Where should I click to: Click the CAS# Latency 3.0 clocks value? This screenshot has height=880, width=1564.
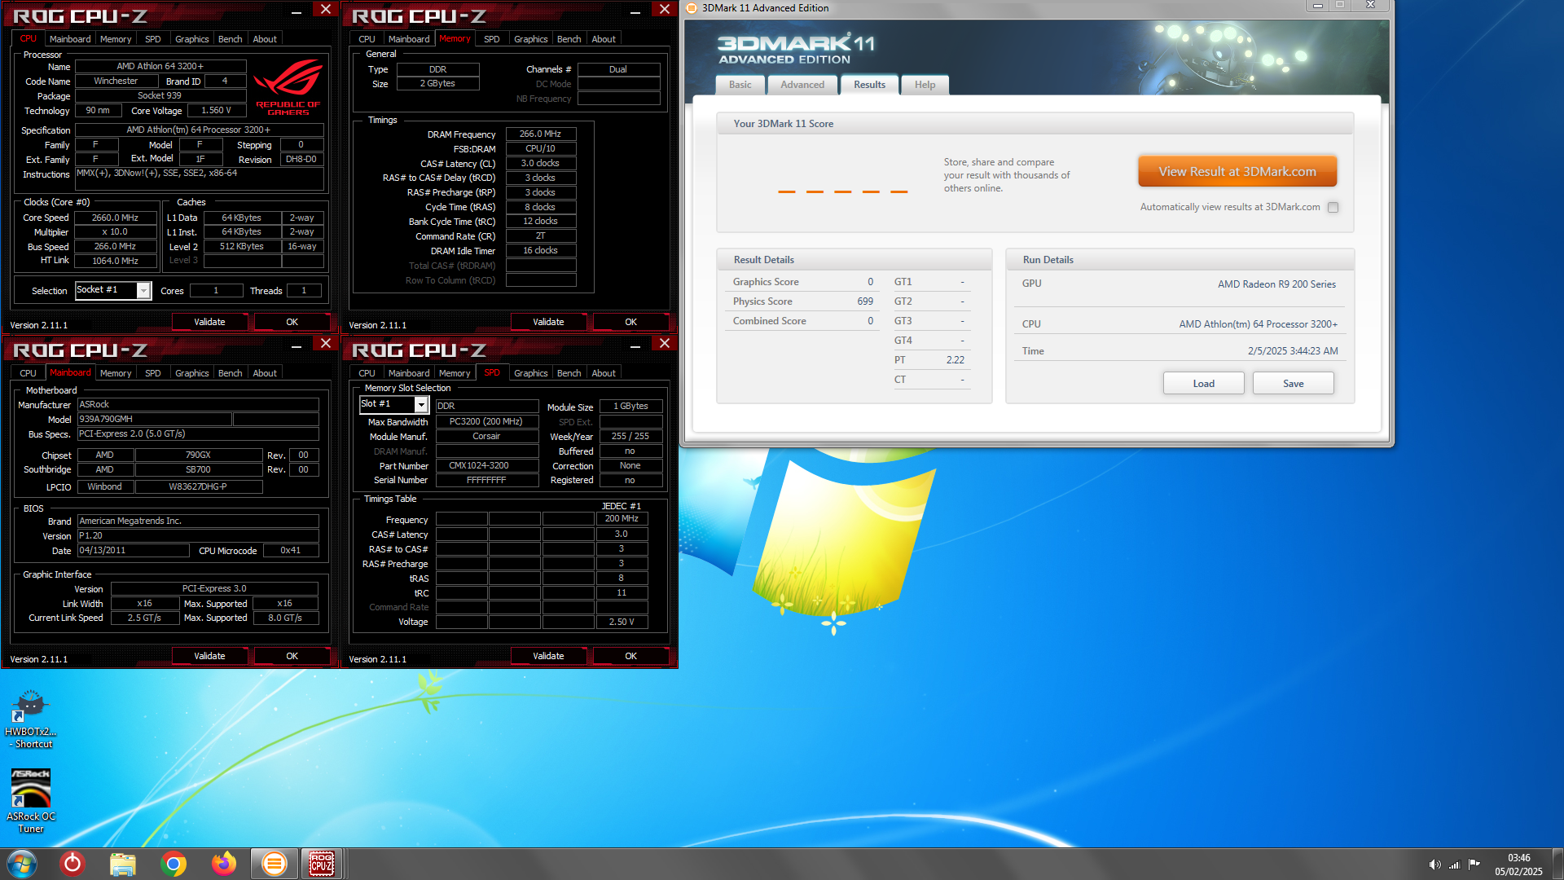coord(540,163)
